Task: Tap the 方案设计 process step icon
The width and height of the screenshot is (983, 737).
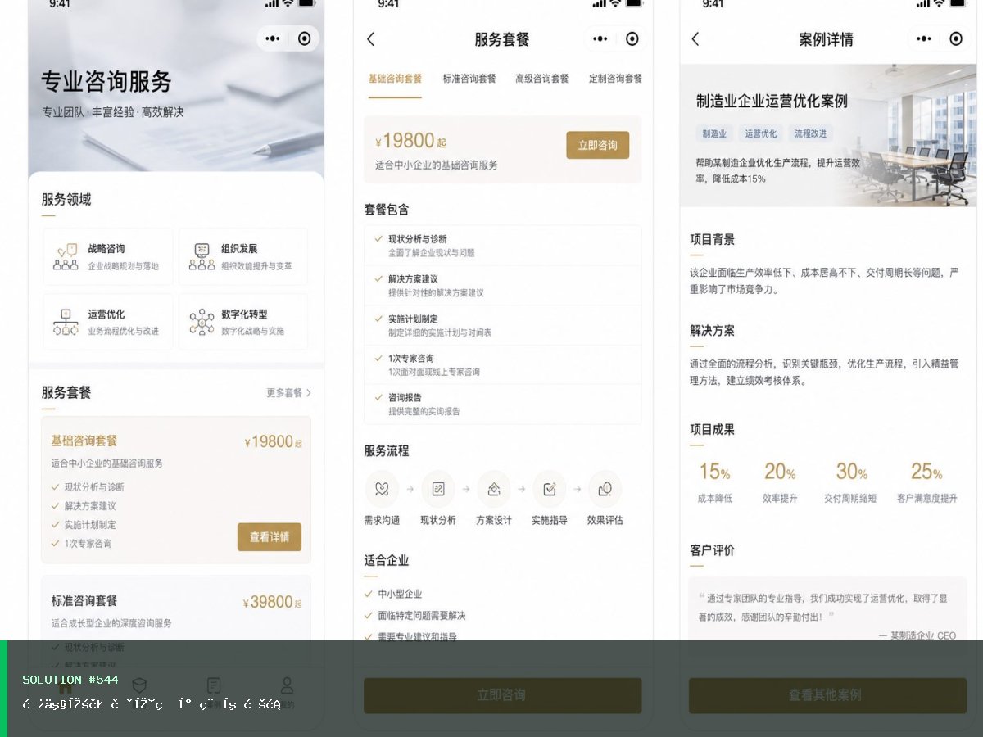Action: coord(494,489)
